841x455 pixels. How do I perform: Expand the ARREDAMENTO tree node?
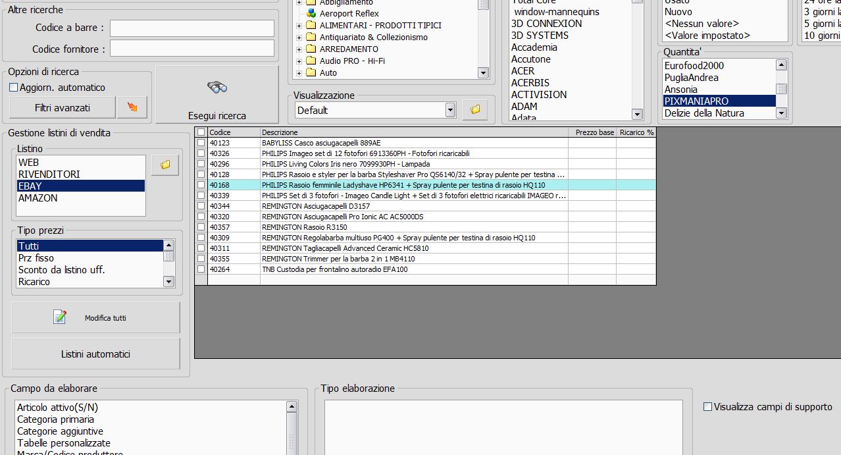click(x=299, y=49)
